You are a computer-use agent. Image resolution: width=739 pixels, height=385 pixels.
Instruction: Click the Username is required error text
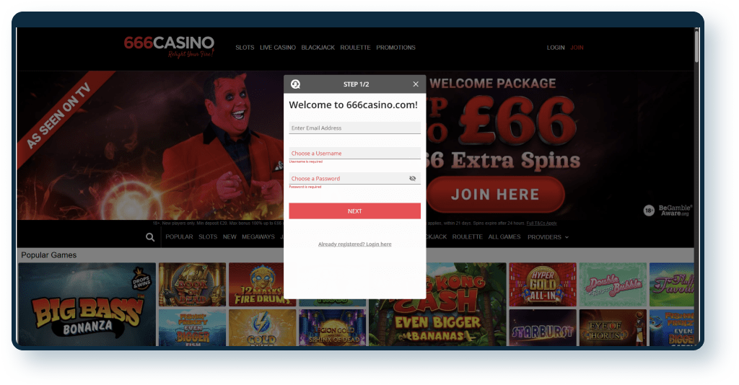click(305, 161)
